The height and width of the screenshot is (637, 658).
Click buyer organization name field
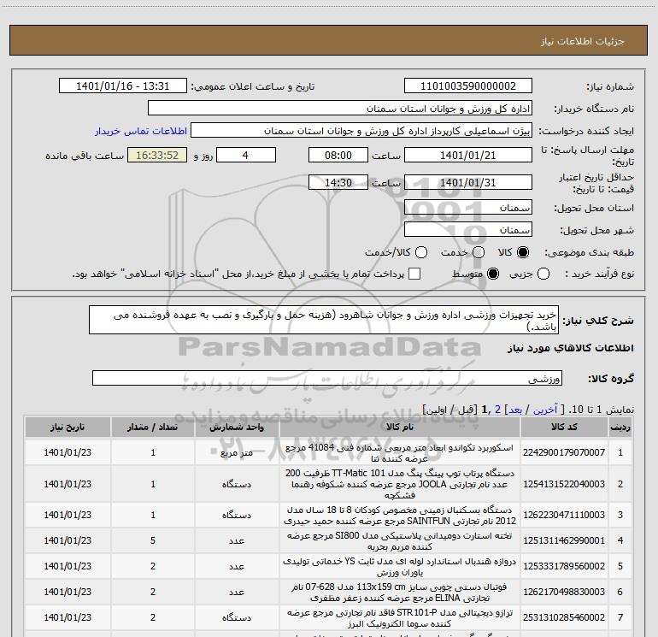point(340,108)
